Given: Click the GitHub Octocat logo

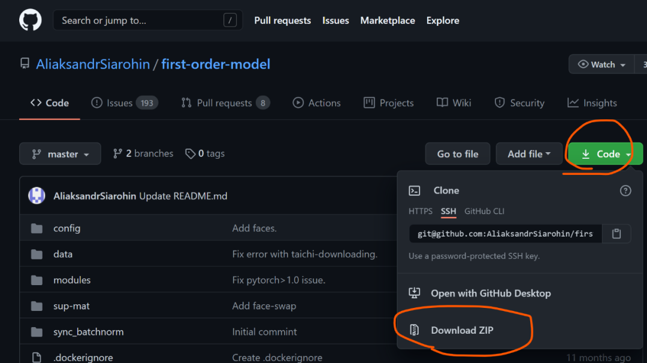Looking at the screenshot, I should tap(30, 20).
